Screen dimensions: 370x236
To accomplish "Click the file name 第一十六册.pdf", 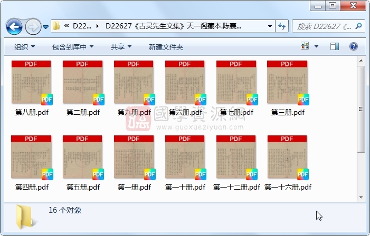I will coord(288,187).
